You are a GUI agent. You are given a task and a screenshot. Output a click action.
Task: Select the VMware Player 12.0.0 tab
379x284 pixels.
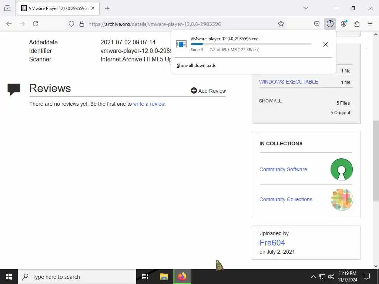[x=58, y=8]
